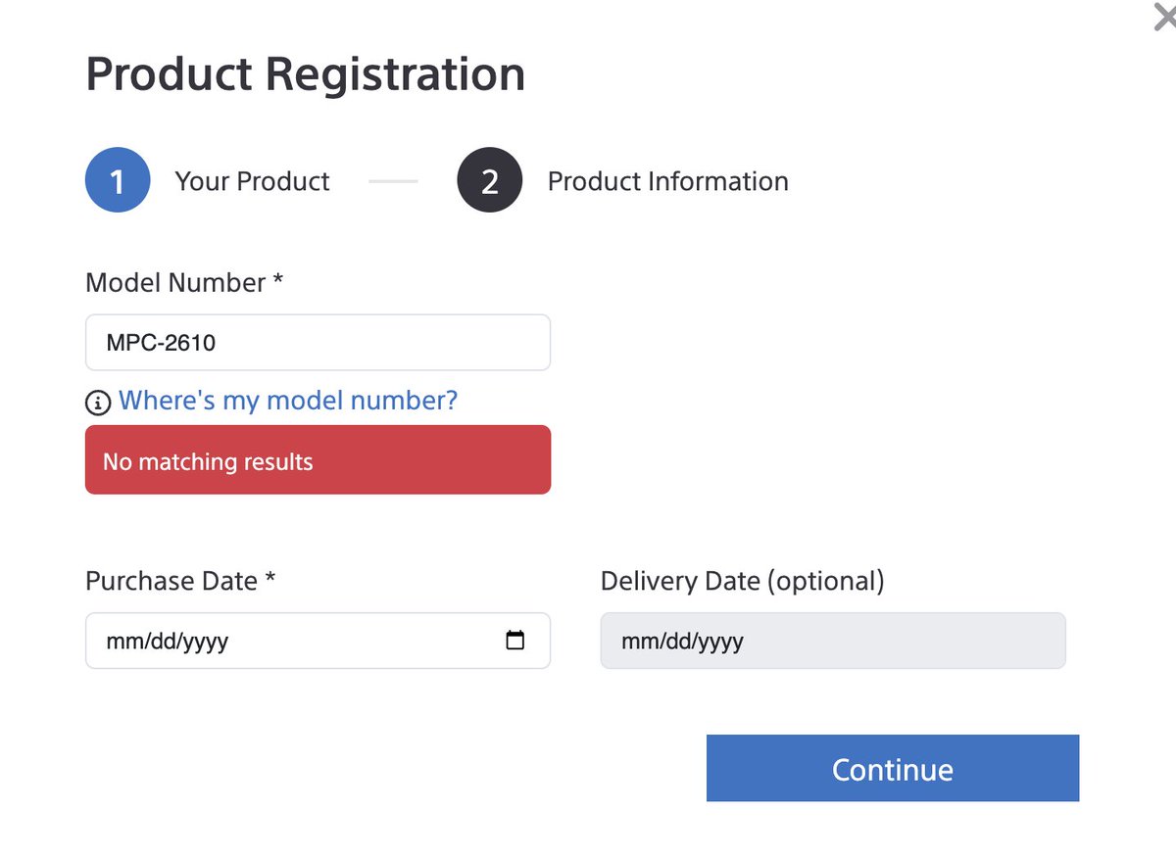Open the Purchase Date calendar picker icon
Screen dimensions: 1176x858
[x=514, y=641]
